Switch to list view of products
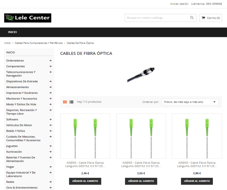The height and width of the screenshot is (190, 227). [71, 102]
